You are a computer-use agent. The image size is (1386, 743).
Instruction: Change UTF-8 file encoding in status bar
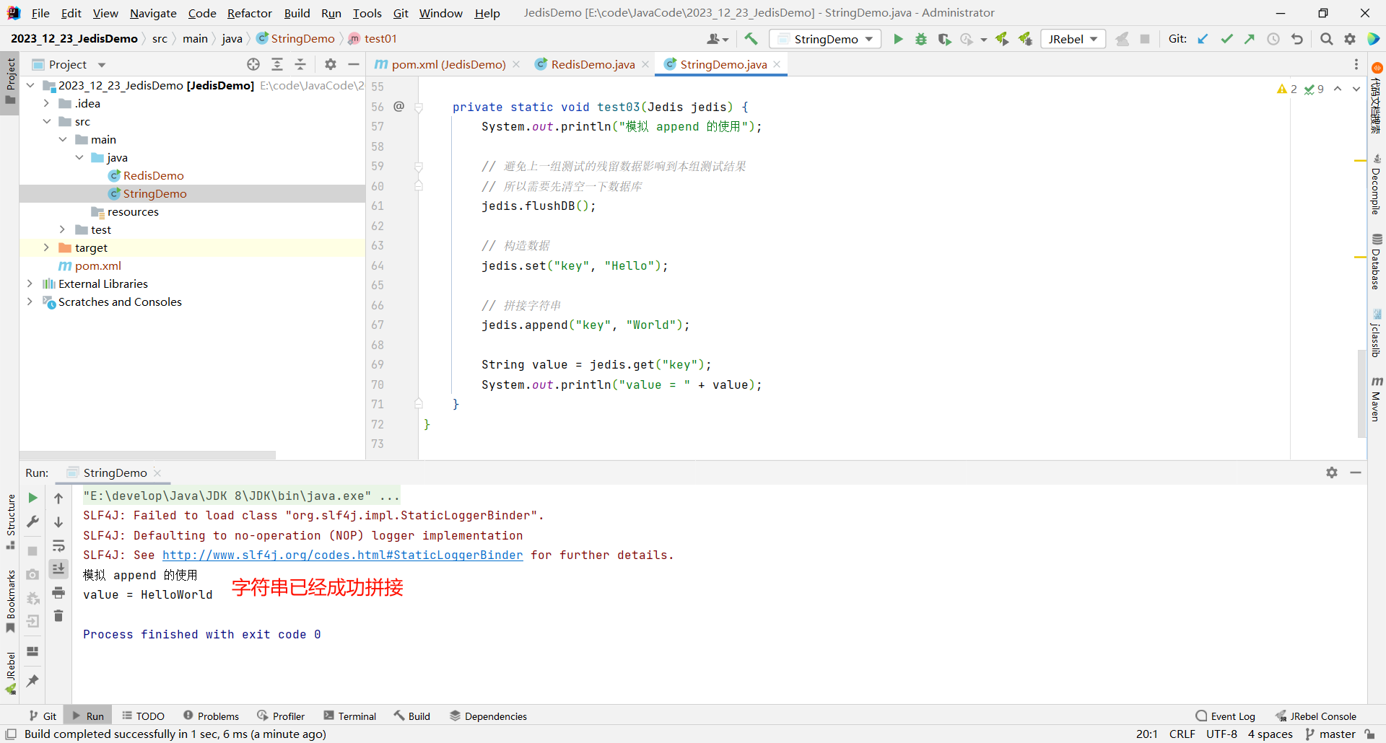(x=1221, y=734)
